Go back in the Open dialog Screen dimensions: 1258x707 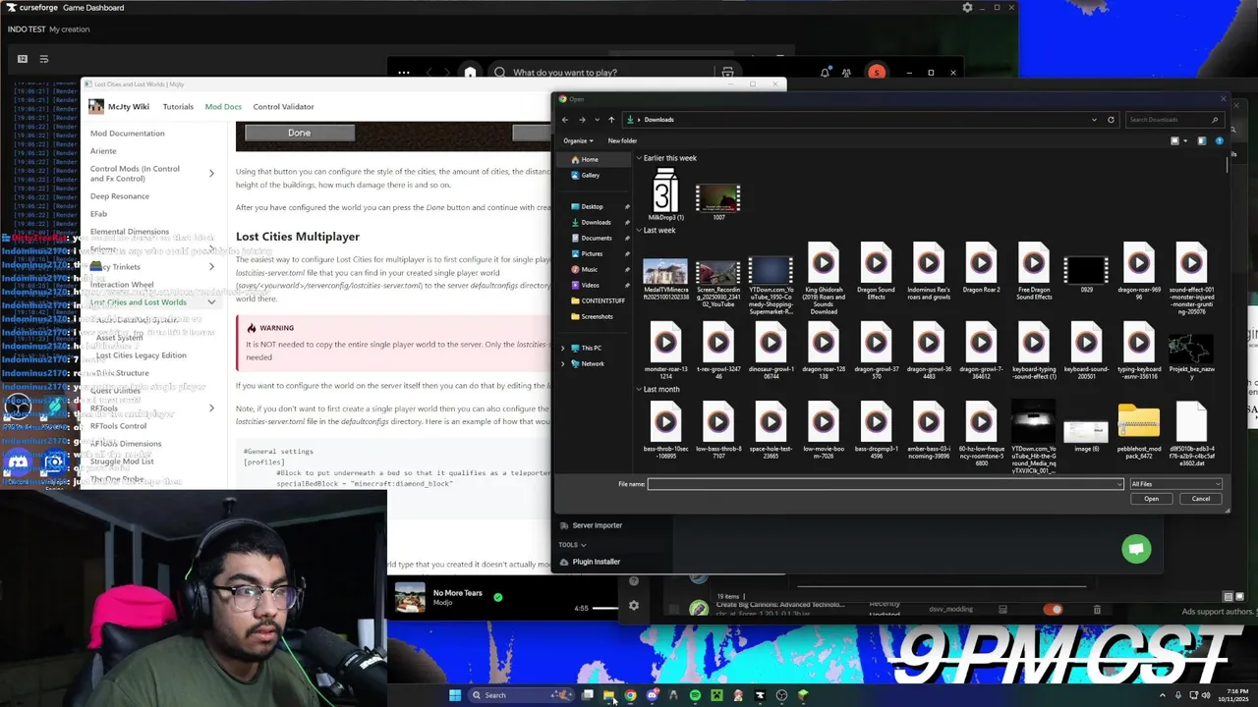point(565,120)
